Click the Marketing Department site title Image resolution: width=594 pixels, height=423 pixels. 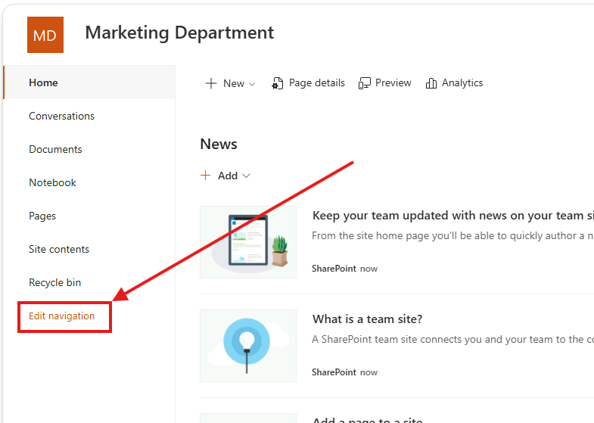tap(179, 33)
